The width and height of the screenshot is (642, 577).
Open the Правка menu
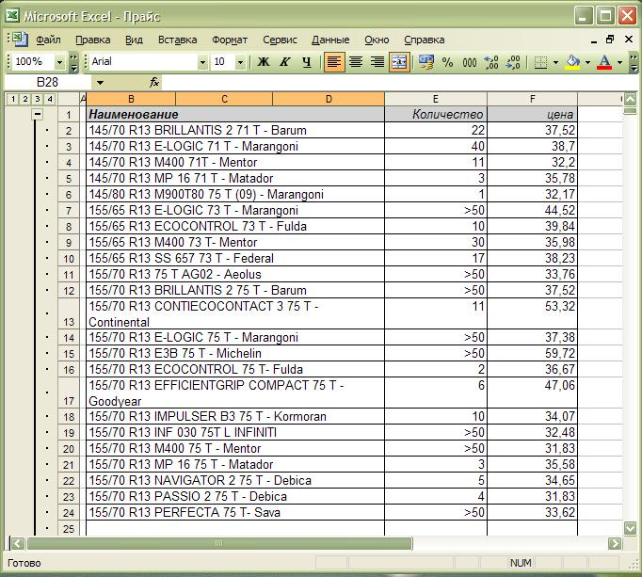point(93,40)
